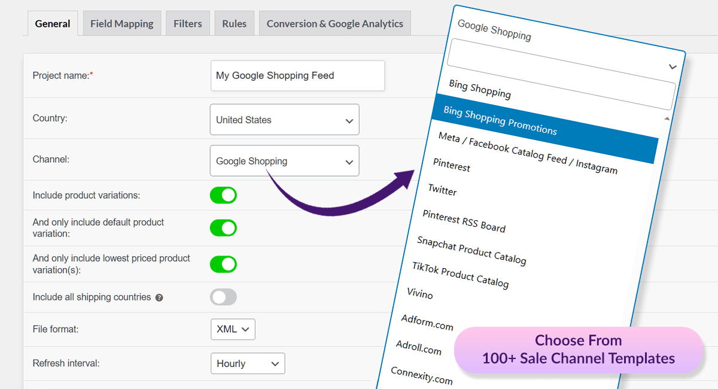Choose Adroll.com in the channel list
The width and height of the screenshot is (718, 389).
pos(419,347)
